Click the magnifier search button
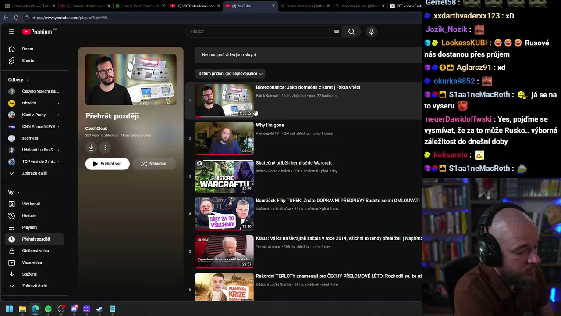The width and height of the screenshot is (561, 316). tap(352, 32)
